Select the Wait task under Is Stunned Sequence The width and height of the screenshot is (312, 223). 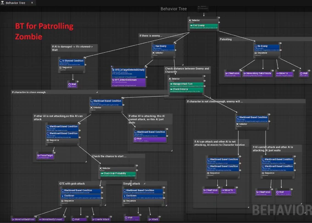72,85
